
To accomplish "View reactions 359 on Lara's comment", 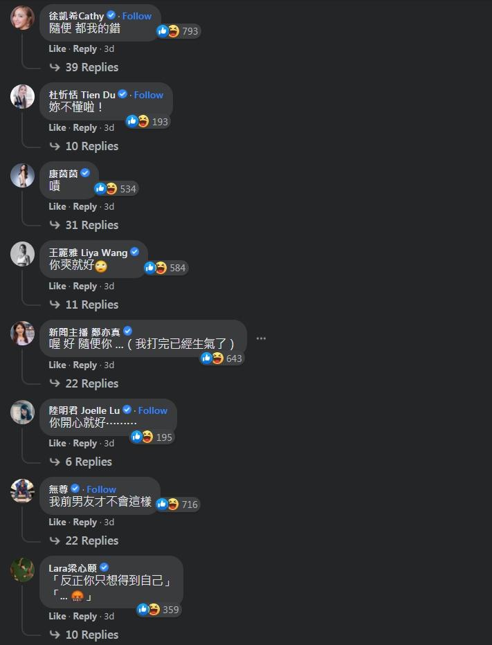I will coord(158,610).
